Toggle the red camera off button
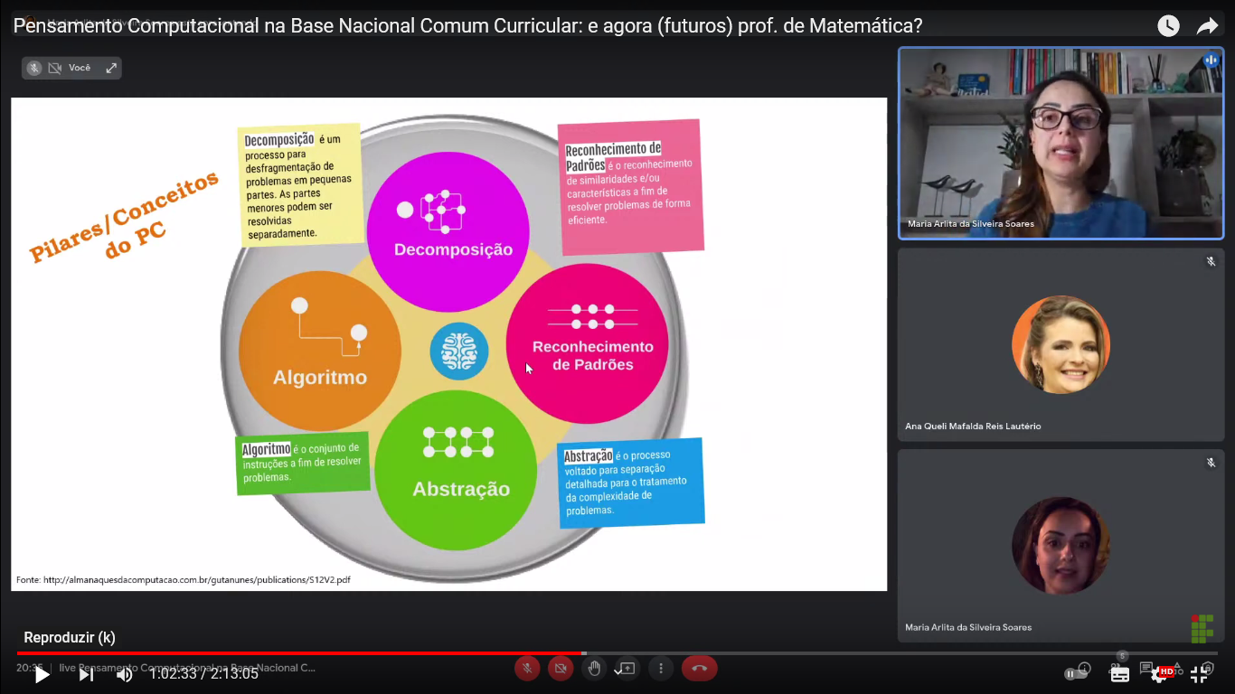The image size is (1235, 694). tap(561, 669)
